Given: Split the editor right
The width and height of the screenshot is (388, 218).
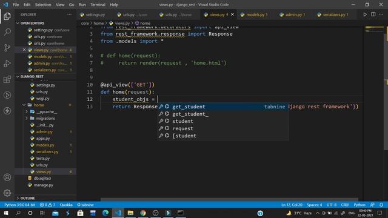Looking at the screenshot, I should pos(373,15).
